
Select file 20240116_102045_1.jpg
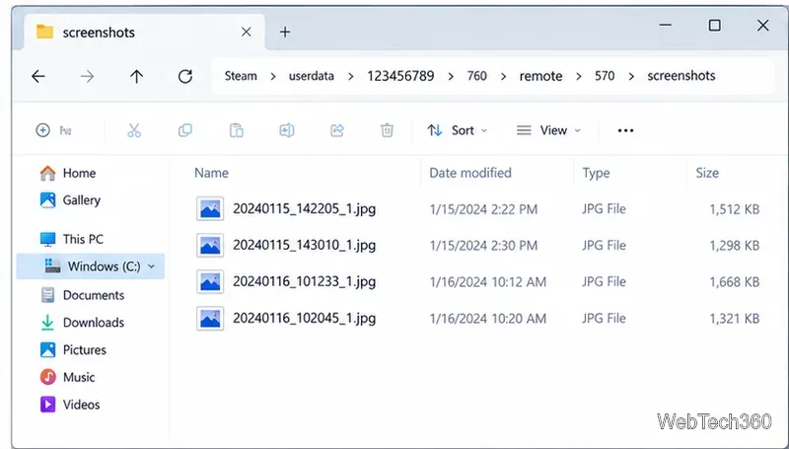(304, 318)
